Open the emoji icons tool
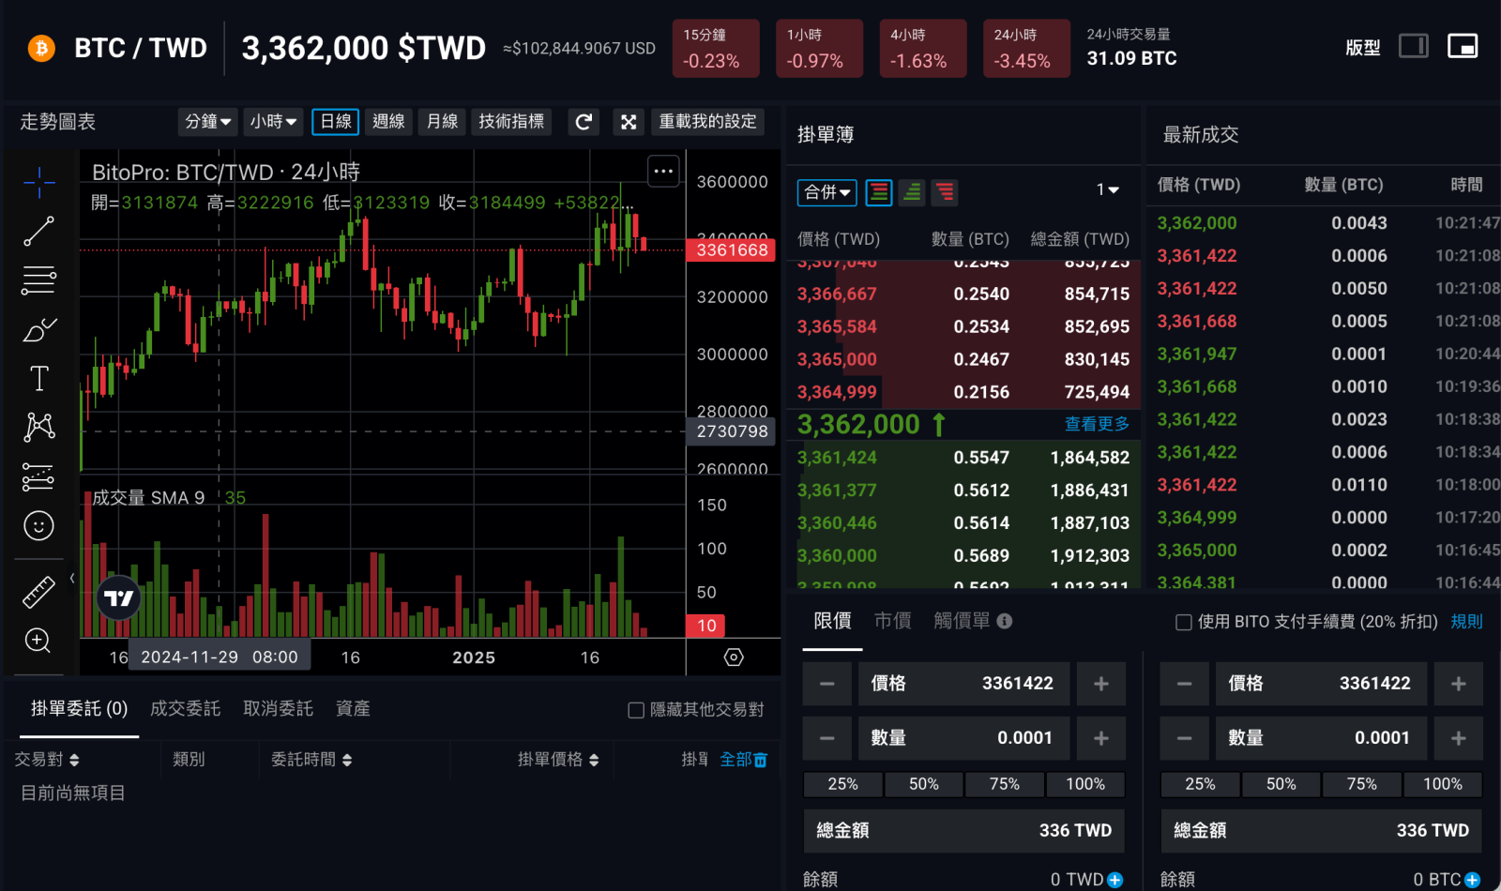 click(38, 526)
